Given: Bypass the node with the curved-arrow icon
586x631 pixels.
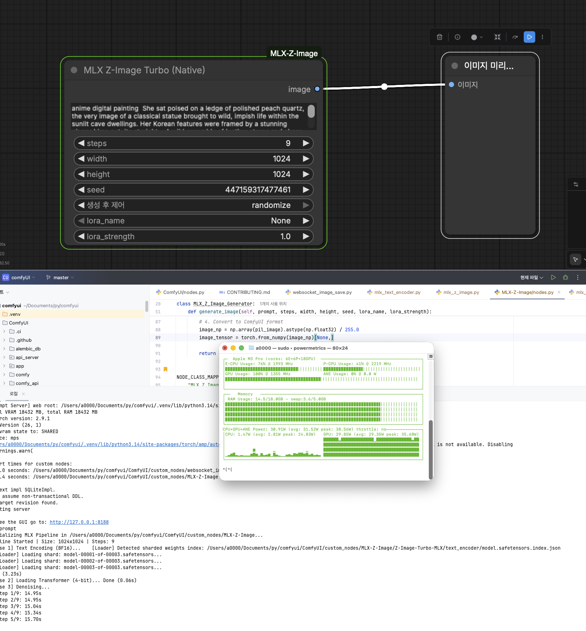Looking at the screenshot, I should point(515,37).
